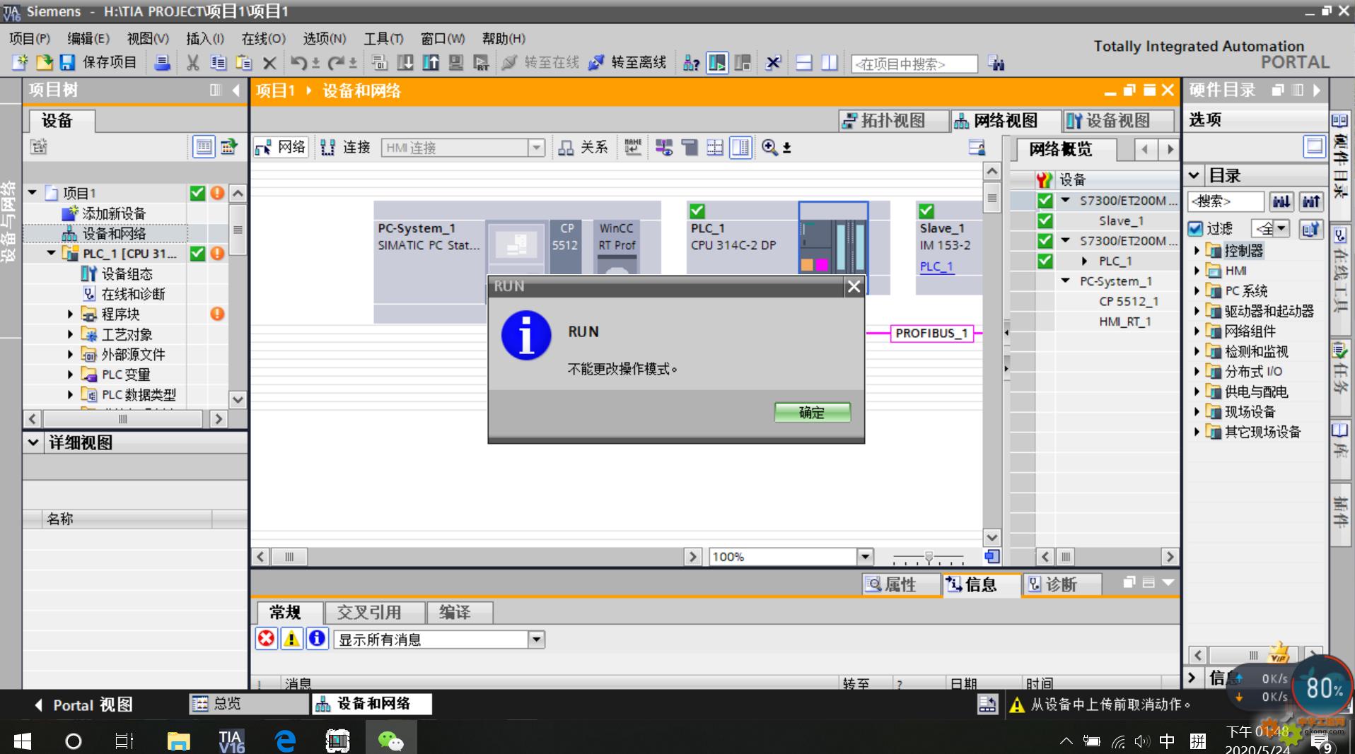The height and width of the screenshot is (754, 1355).
Task: Save project via floppy disk icon
Action: point(67,63)
